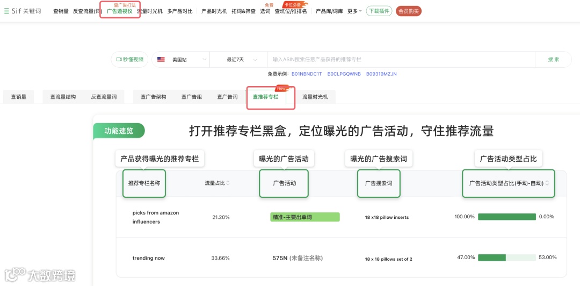Open 产品时光机 in top navigation
Viewport: 580px width, 286px height.
tap(214, 11)
